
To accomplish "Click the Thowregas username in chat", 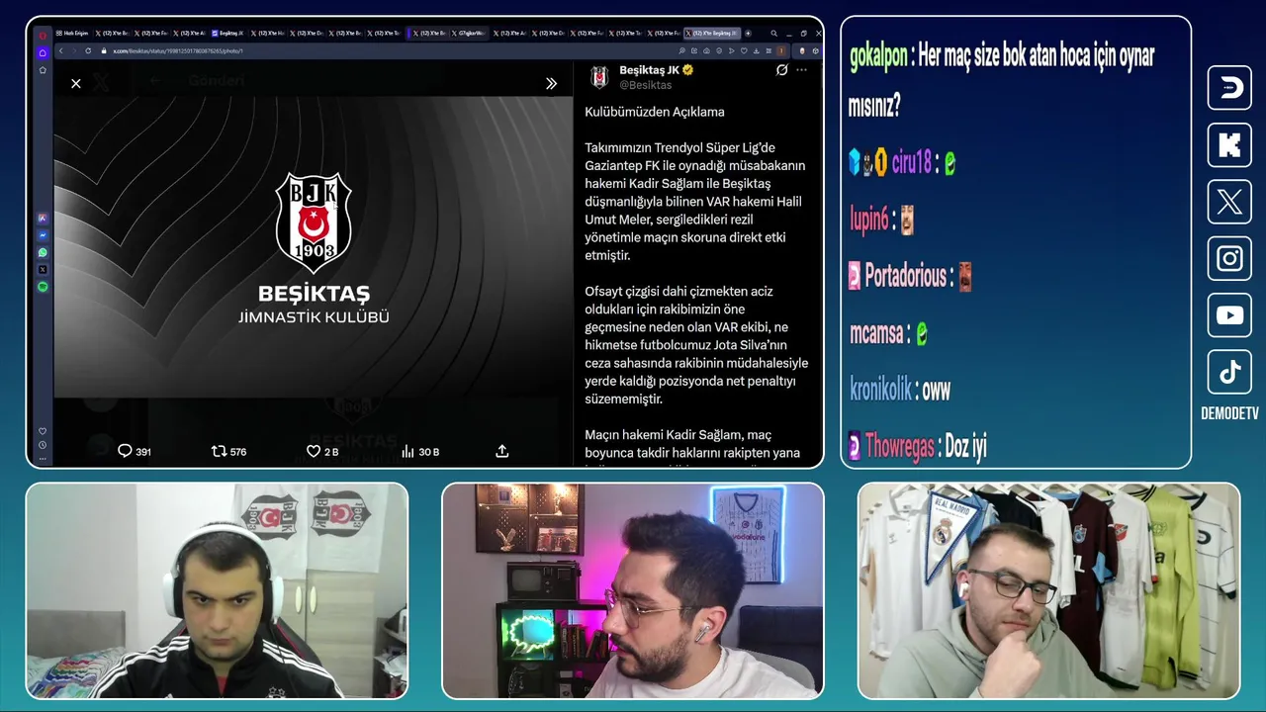I will coord(899,447).
